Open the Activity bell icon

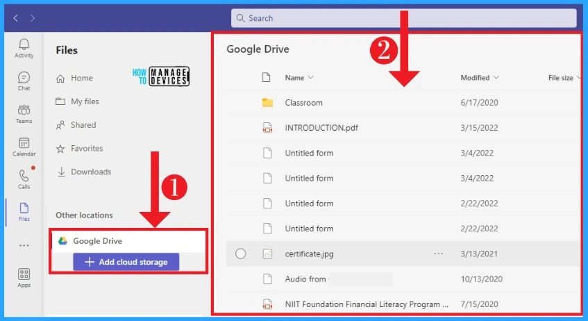click(x=24, y=44)
